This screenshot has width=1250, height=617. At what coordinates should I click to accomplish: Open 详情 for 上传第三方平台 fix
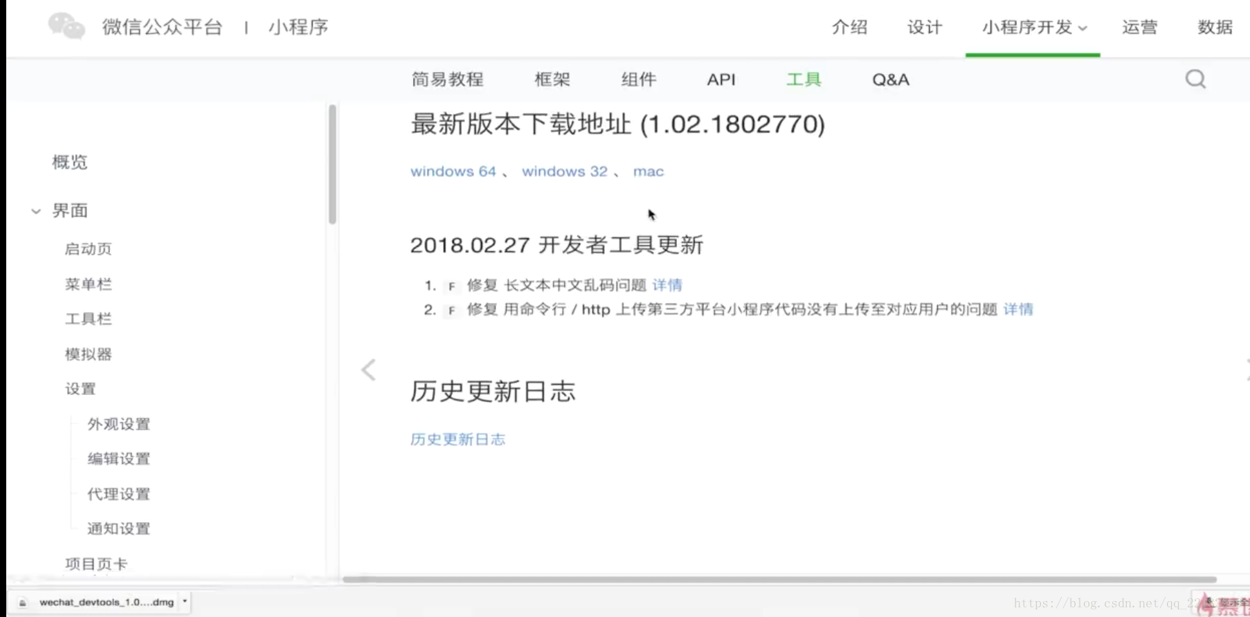coord(1018,309)
